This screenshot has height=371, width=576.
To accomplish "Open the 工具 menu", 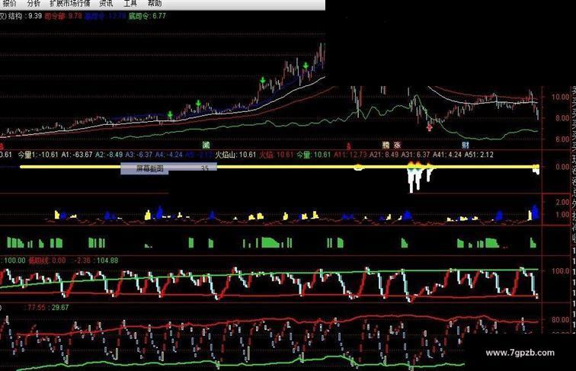I will 130,3.
